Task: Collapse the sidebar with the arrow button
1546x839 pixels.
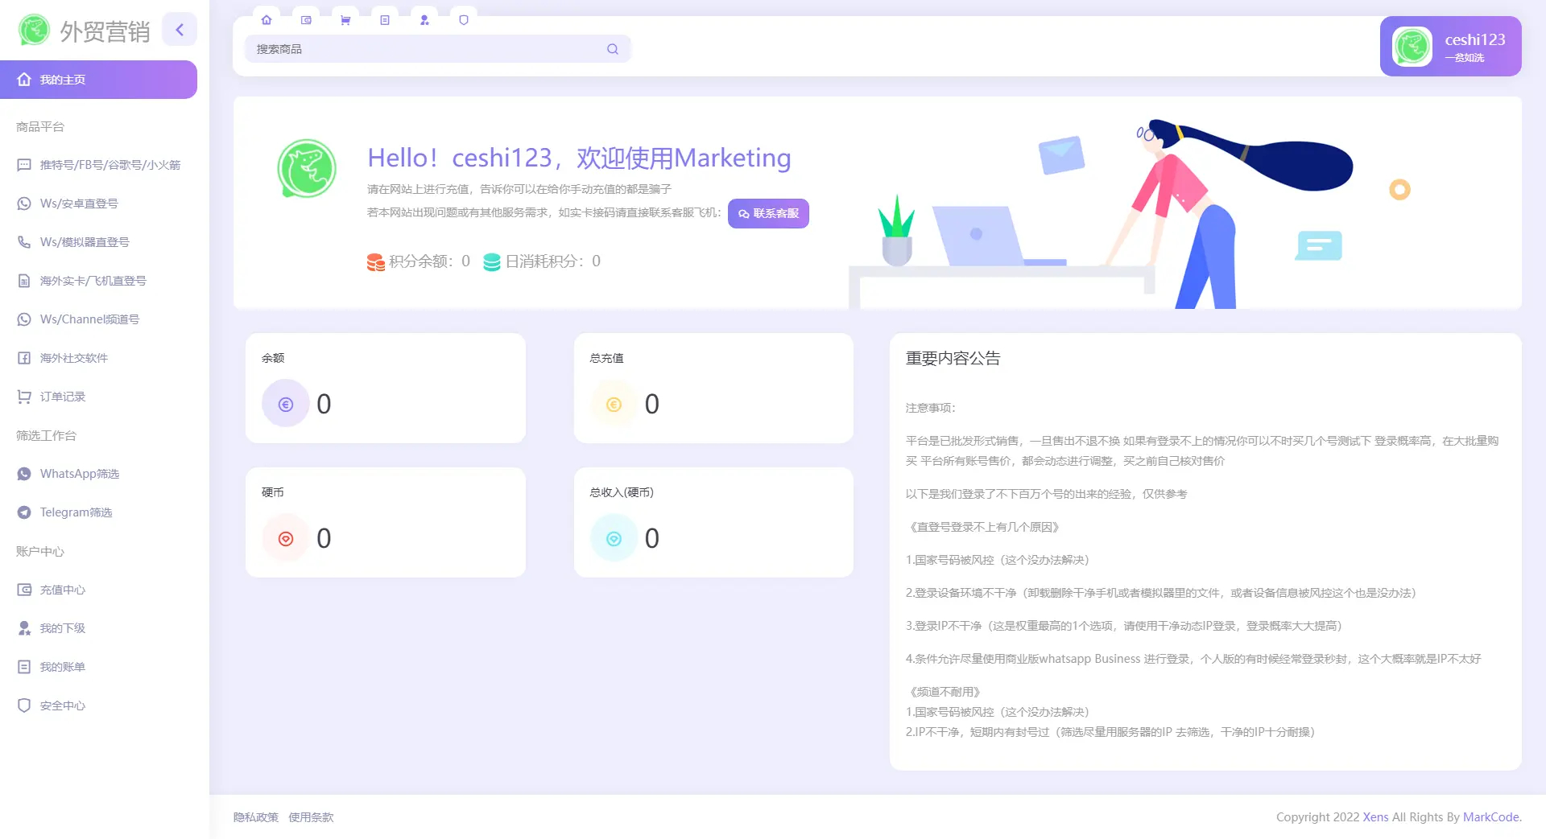Action: coord(180,29)
